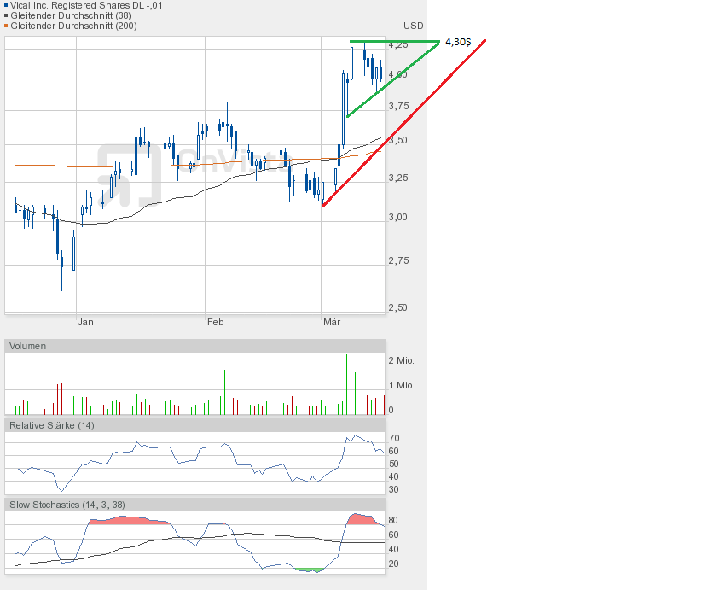The height and width of the screenshot is (590, 725).
Task: Select the Mär marker on time axis
Action: [332, 322]
